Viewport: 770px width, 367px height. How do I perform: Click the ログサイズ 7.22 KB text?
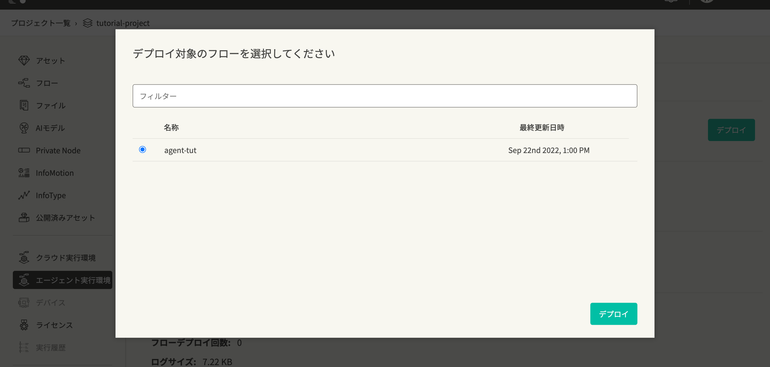click(x=192, y=362)
